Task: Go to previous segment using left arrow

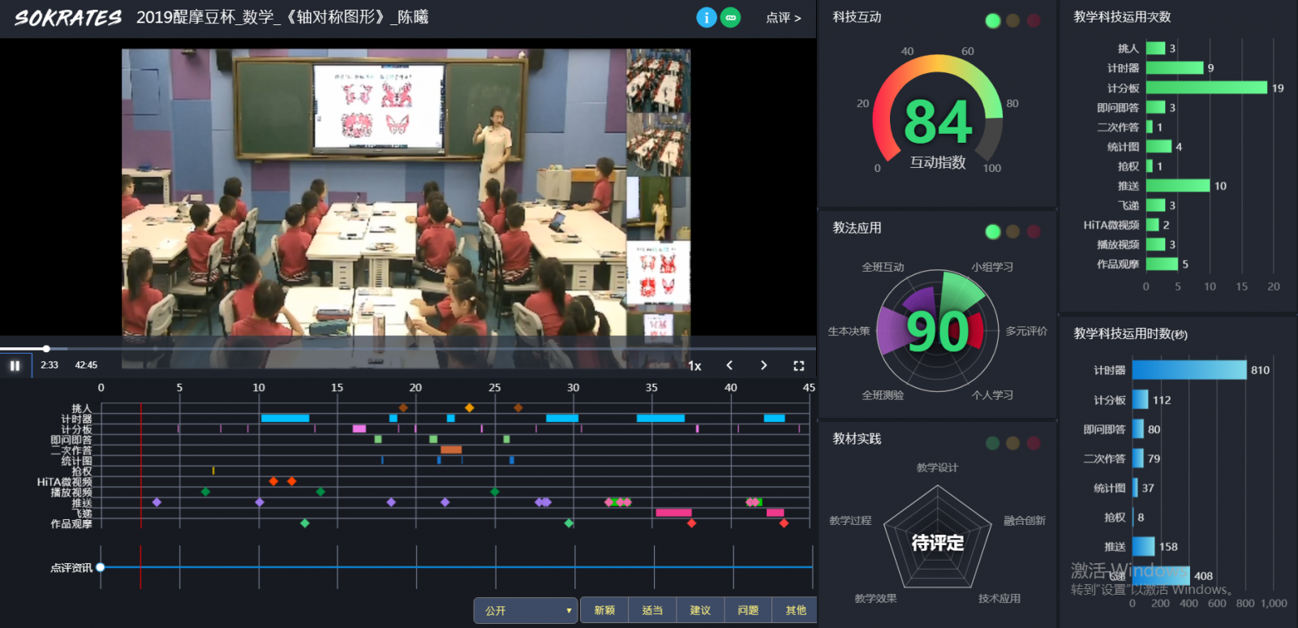Action: click(729, 366)
